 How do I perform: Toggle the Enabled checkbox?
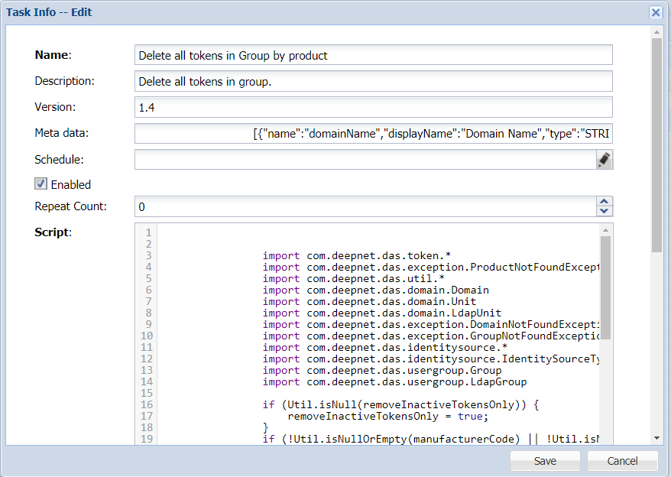click(x=41, y=183)
